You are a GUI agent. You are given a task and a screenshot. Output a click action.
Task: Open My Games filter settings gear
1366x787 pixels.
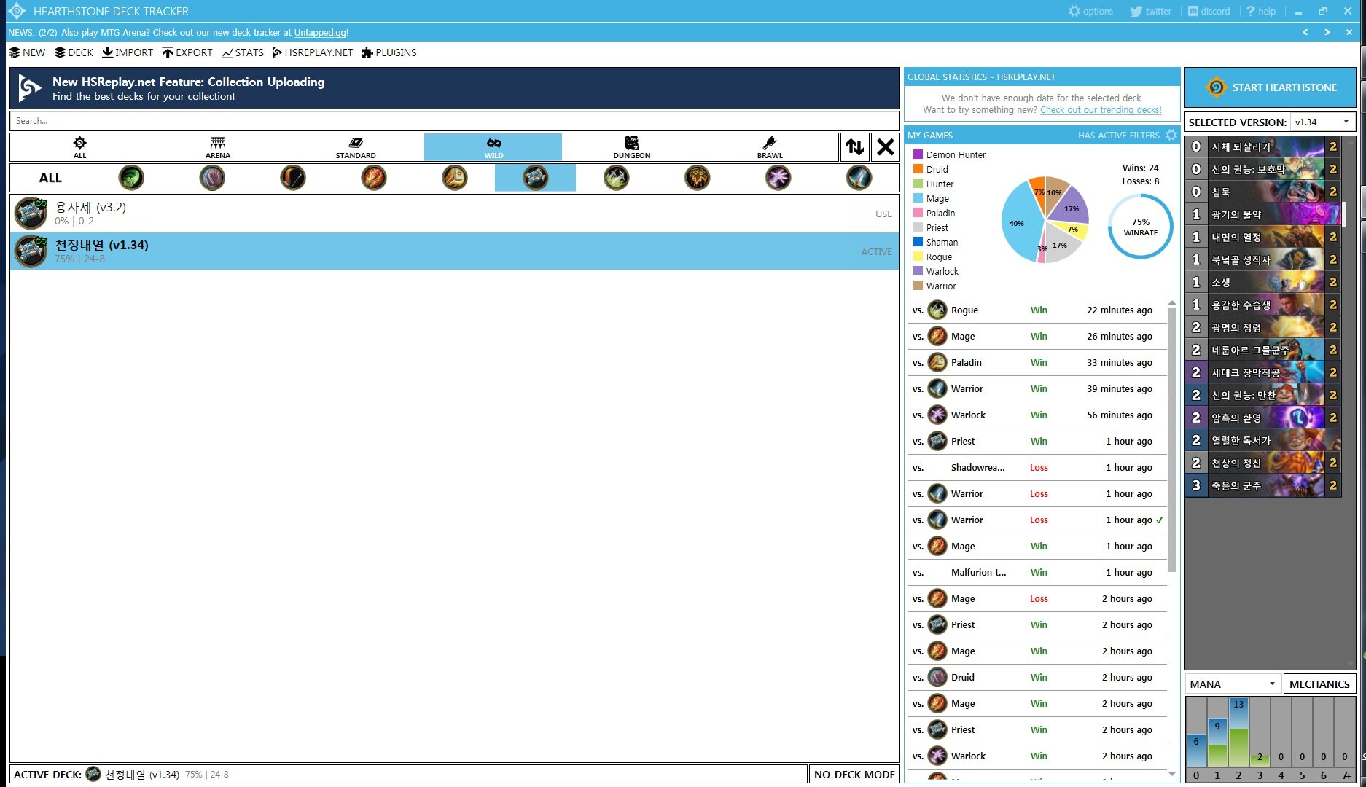[x=1171, y=135]
